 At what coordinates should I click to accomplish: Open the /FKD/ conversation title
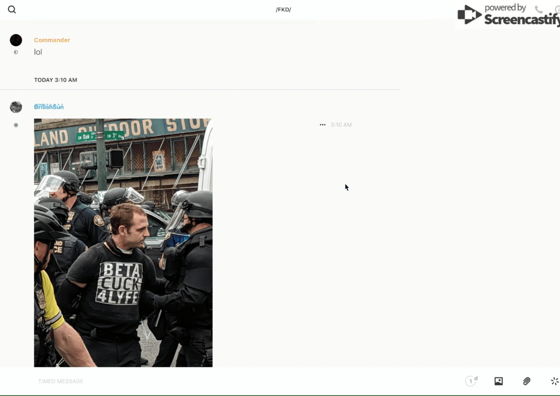pyautogui.click(x=283, y=10)
